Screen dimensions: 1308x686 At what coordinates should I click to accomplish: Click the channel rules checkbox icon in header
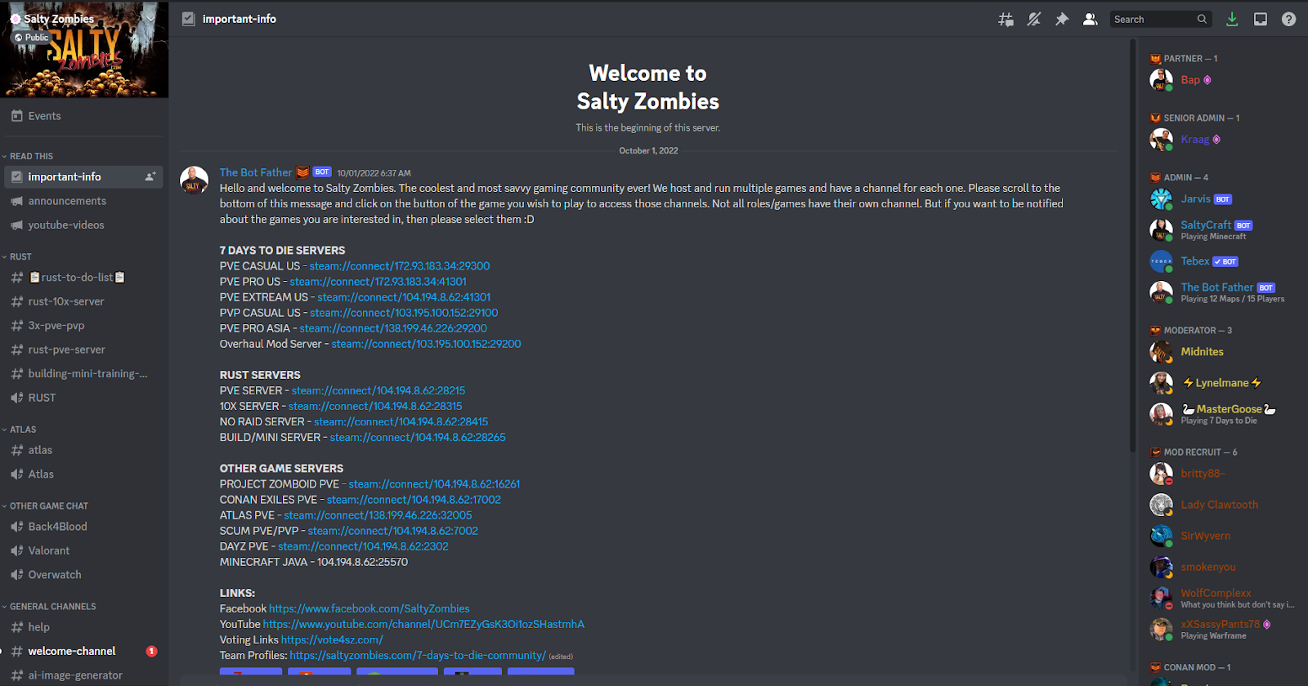coord(189,19)
